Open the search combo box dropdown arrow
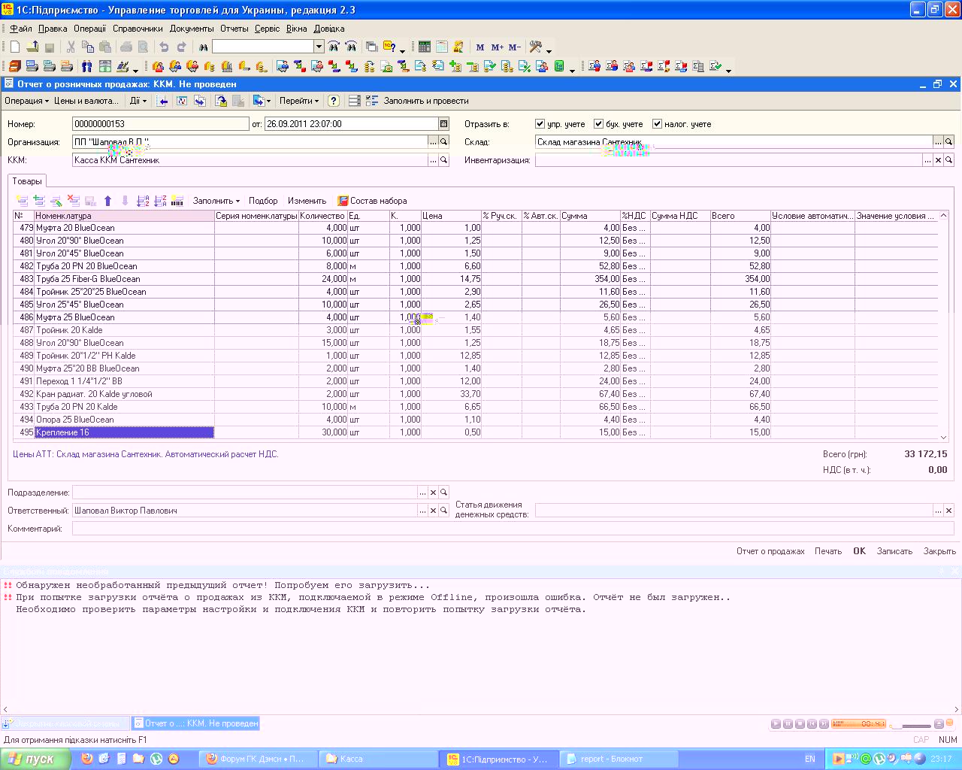This screenshot has width=962, height=770. coord(319,47)
